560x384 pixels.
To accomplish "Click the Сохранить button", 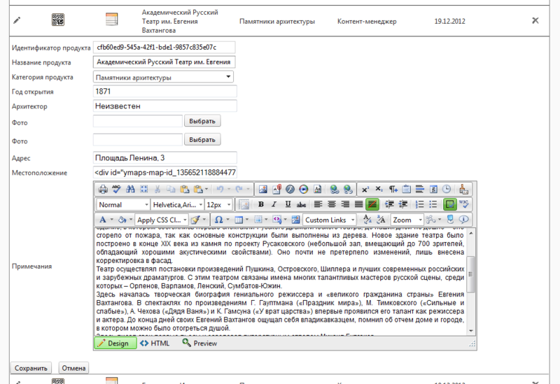I will (x=31, y=368).
